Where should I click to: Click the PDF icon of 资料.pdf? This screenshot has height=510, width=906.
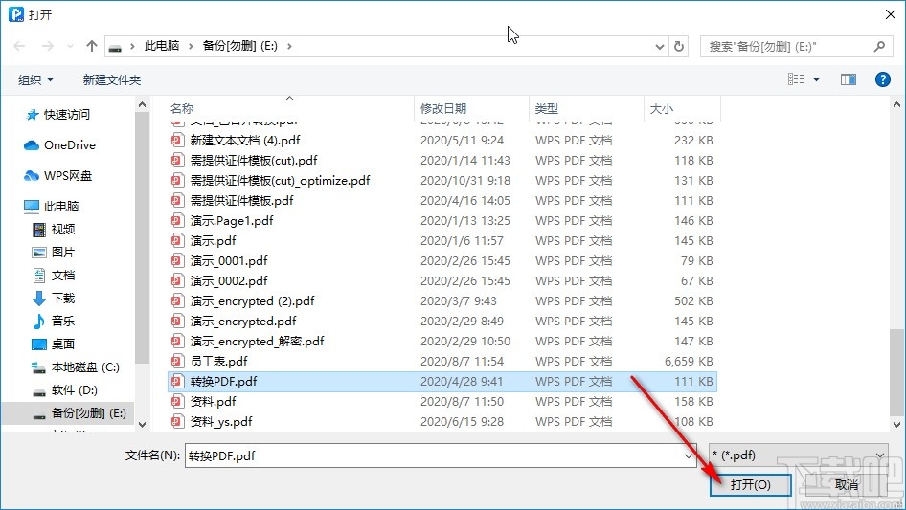[x=177, y=402]
